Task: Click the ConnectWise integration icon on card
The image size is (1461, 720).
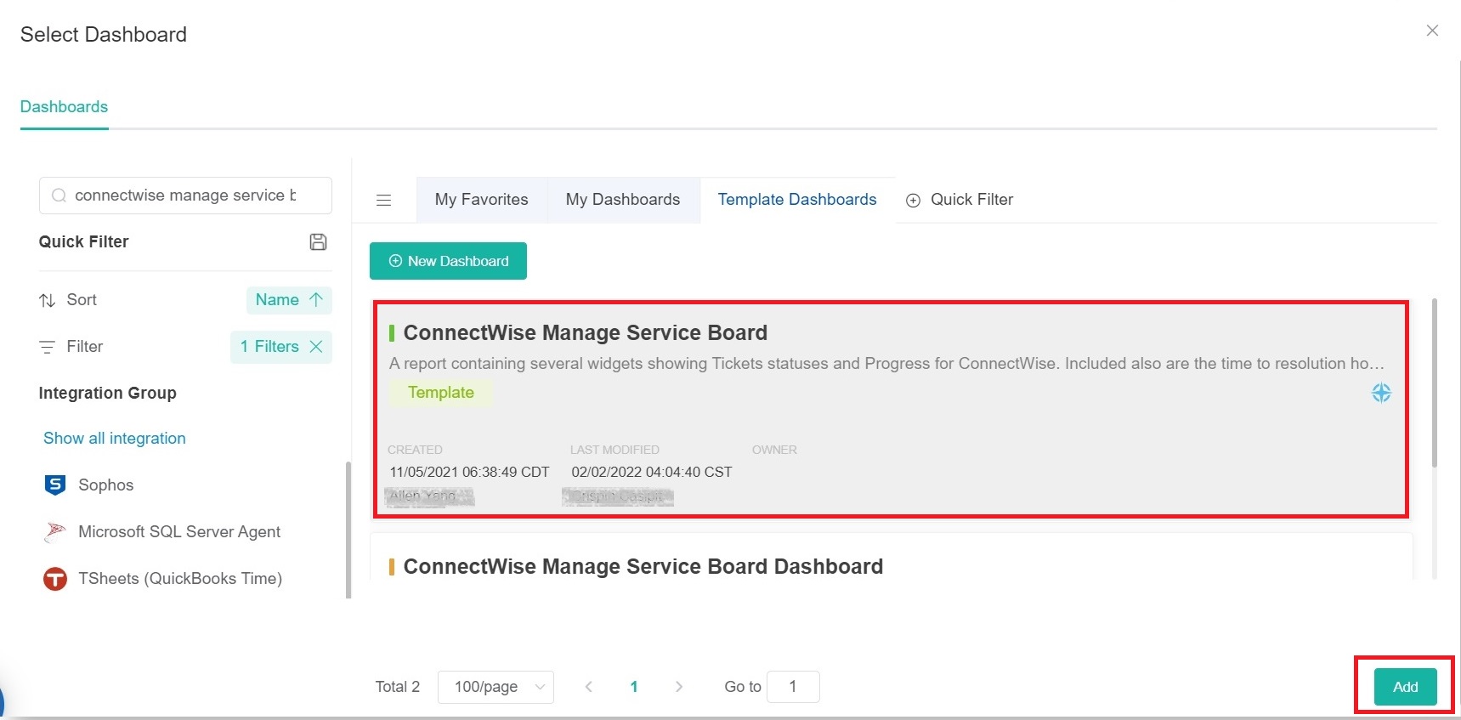Action: coord(1381,393)
